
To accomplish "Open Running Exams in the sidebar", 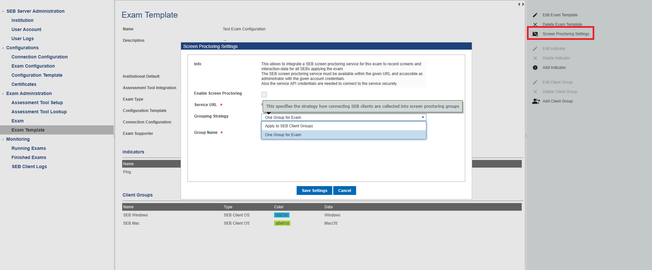I will 29,148.
